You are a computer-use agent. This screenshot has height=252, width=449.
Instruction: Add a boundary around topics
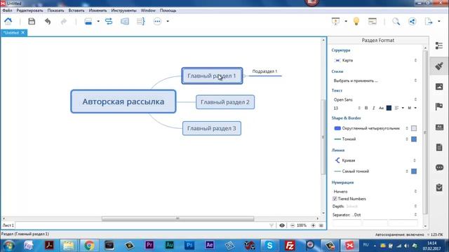[x=125, y=22]
